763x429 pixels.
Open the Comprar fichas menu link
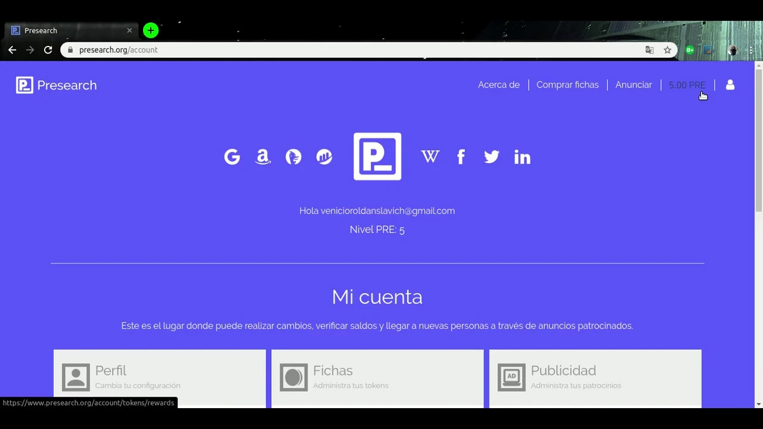tap(567, 85)
